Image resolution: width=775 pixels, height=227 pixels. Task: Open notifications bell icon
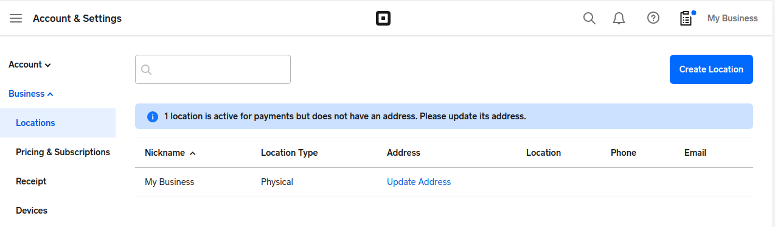pos(619,18)
